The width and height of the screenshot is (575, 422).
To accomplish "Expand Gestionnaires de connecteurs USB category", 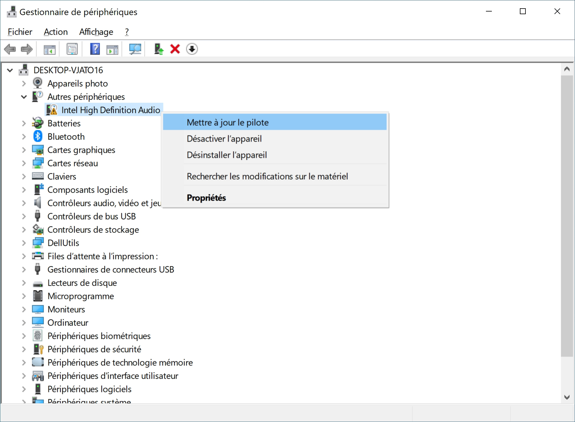I will (x=24, y=269).
